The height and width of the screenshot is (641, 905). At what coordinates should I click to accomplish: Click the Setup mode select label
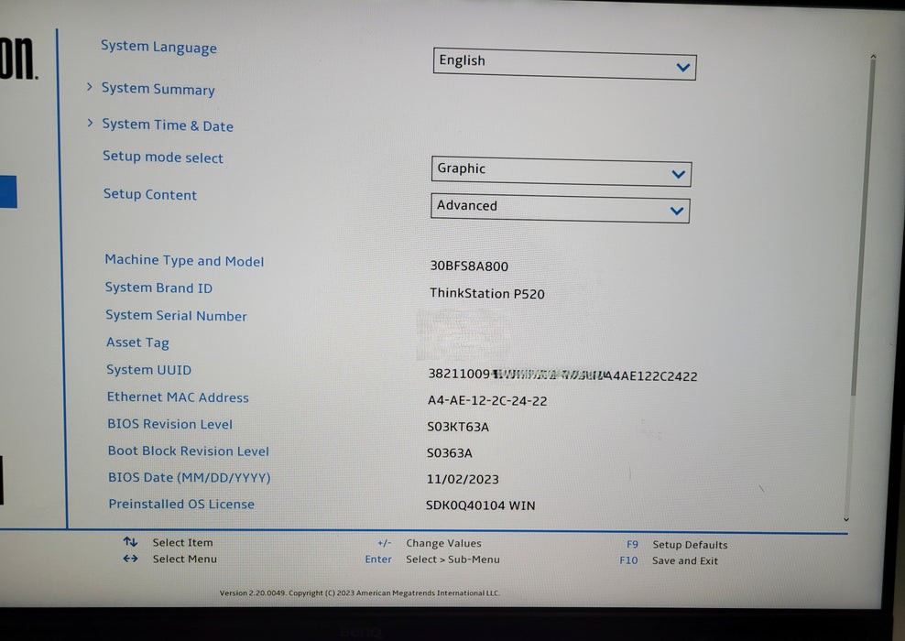[163, 157]
